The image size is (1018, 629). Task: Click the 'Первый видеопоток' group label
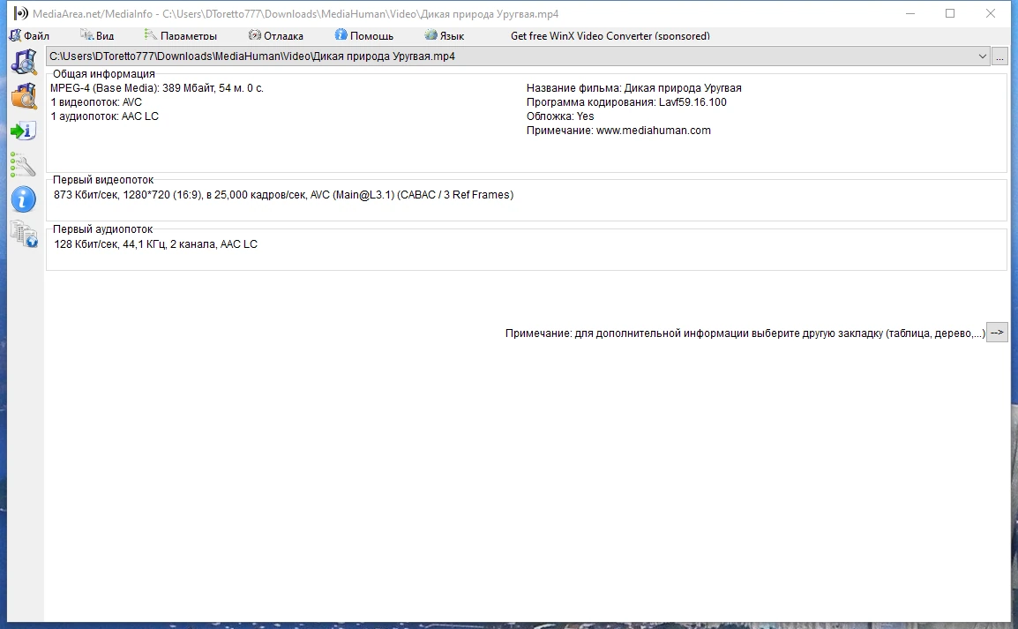tap(103, 180)
